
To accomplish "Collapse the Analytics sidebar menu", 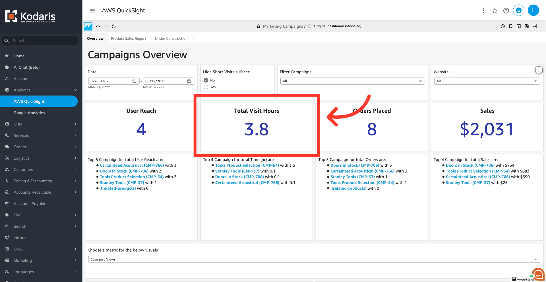I will coord(41,90).
